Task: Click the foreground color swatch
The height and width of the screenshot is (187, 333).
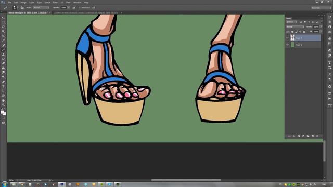Action: [2, 112]
